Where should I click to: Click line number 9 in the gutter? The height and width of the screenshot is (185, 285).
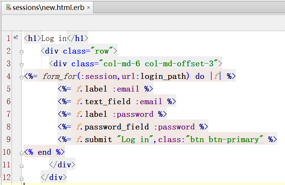[x=8, y=139]
